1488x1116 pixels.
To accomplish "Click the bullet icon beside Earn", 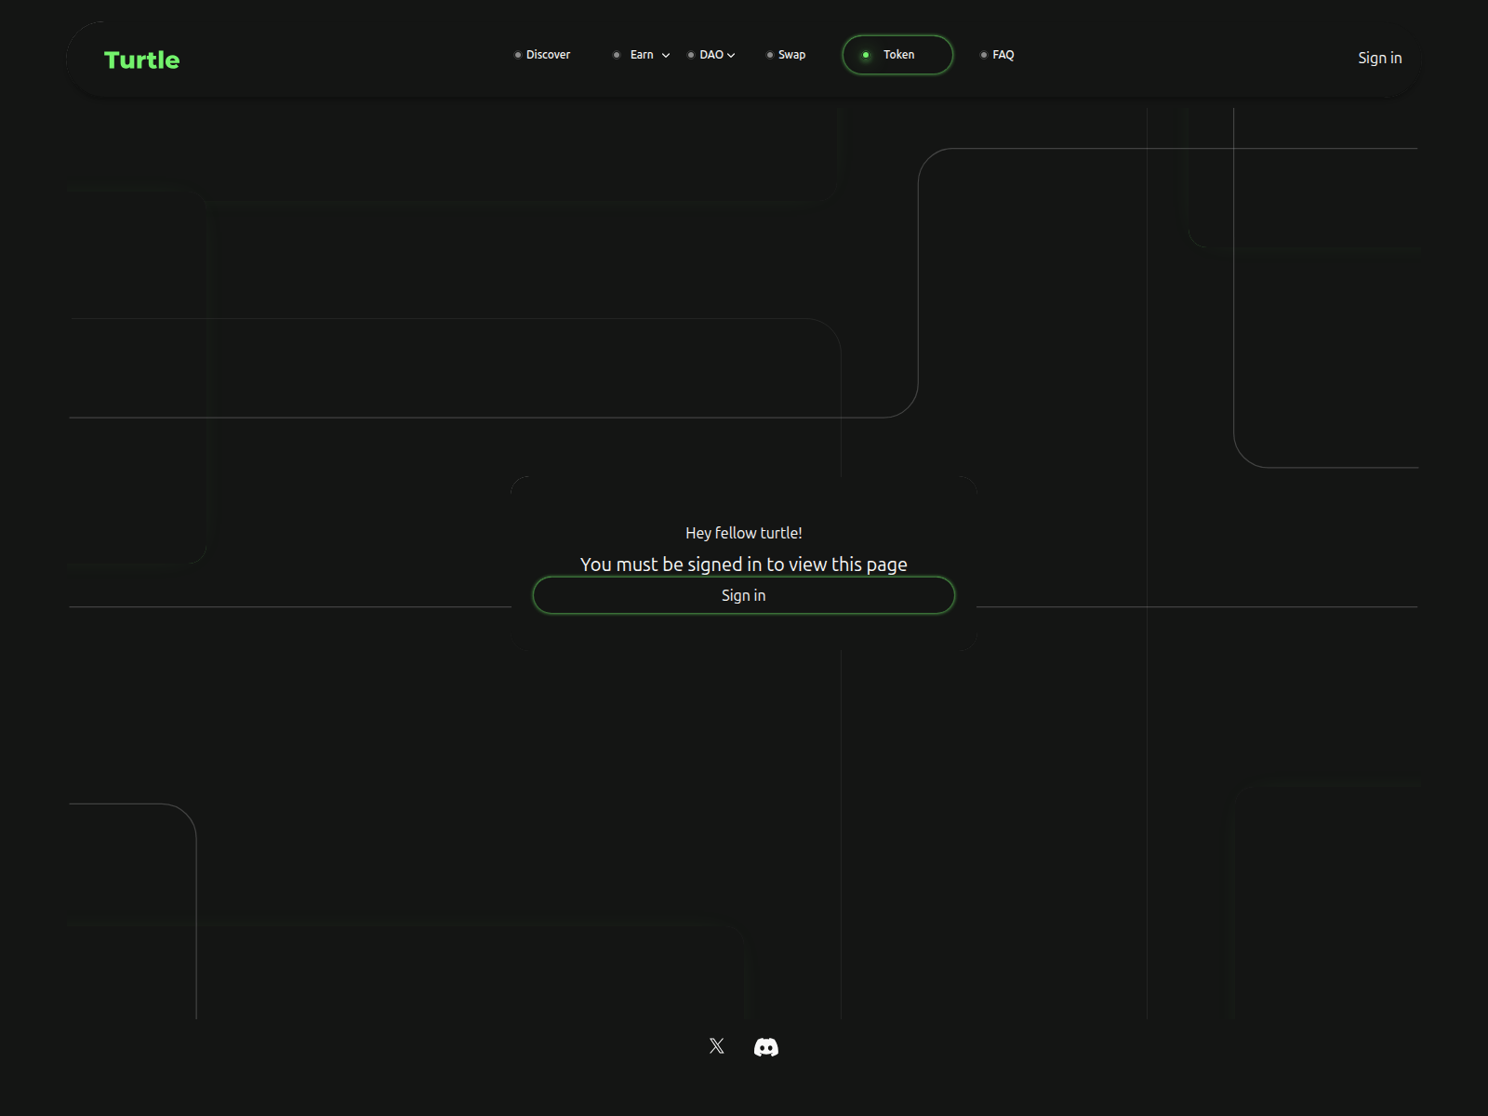I will [617, 55].
